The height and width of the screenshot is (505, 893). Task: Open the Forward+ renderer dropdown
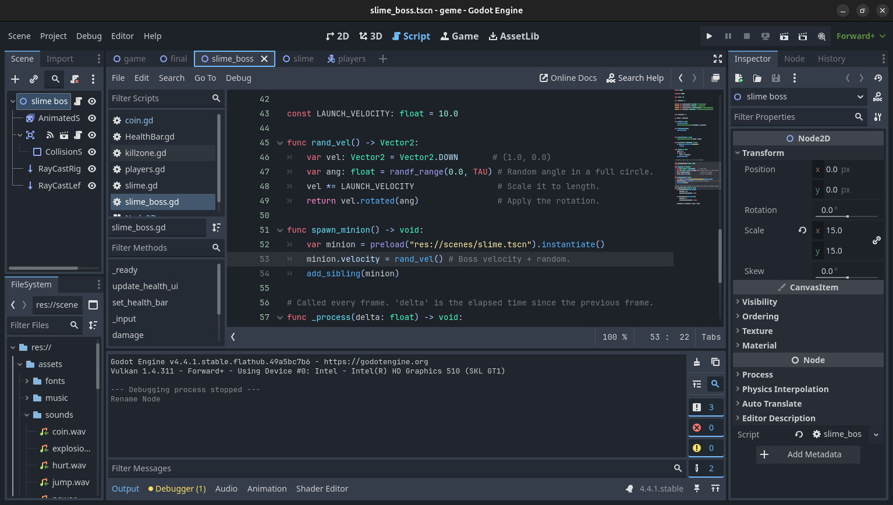tap(861, 36)
